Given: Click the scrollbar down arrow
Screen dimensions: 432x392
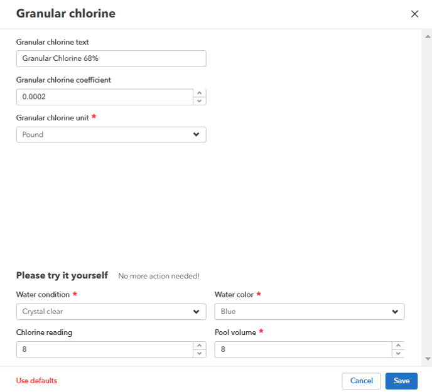Looking at the screenshot, I should 428,359.
